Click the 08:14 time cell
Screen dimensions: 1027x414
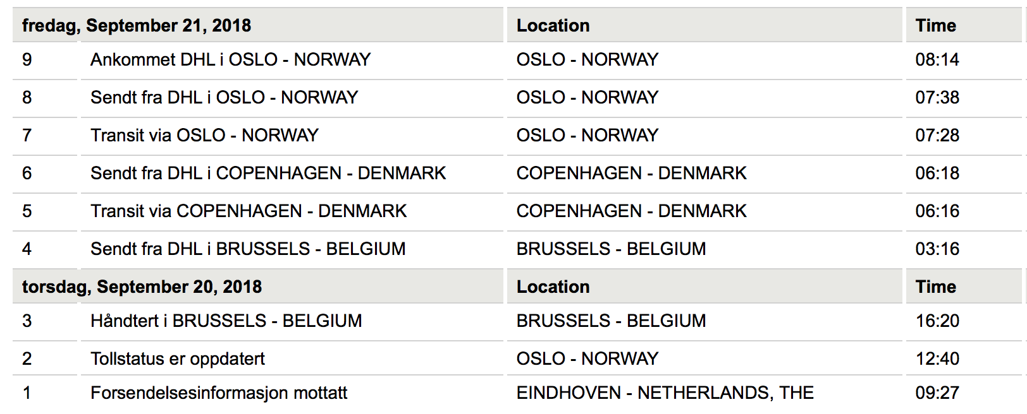coord(937,60)
